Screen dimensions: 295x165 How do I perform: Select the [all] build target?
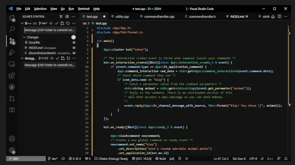(172, 158)
